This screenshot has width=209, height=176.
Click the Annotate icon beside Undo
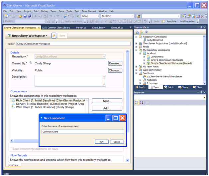[x=163, y=21]
